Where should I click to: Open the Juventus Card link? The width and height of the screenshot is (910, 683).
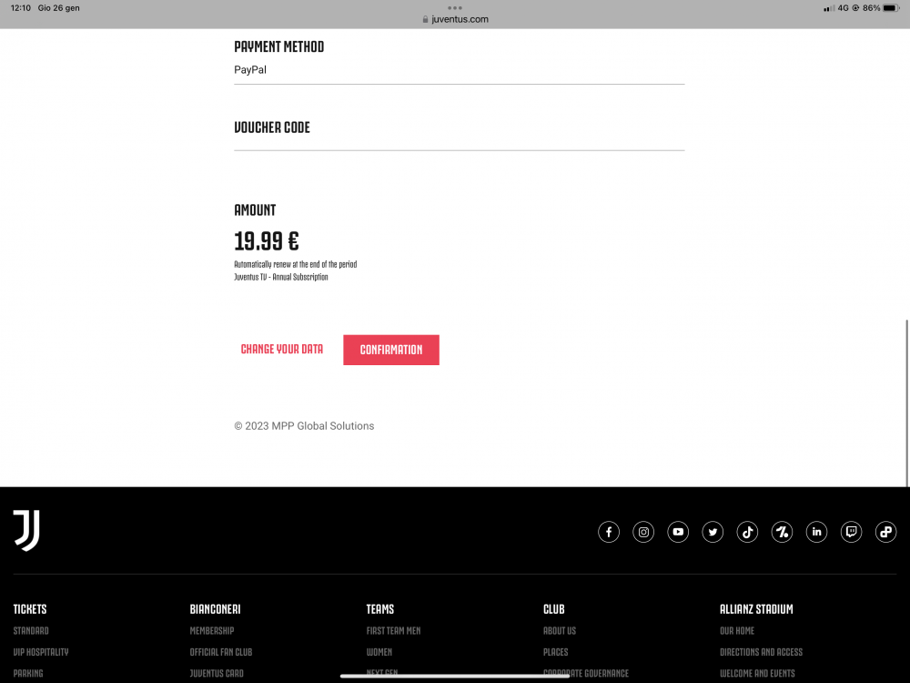click(217, 674)
